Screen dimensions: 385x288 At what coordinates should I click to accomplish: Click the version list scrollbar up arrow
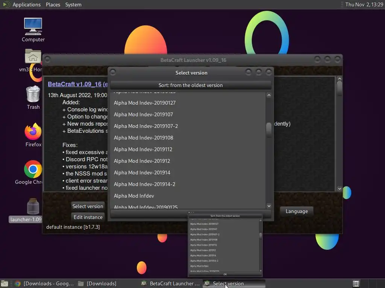pyautogui.click(x=269, y=95)
